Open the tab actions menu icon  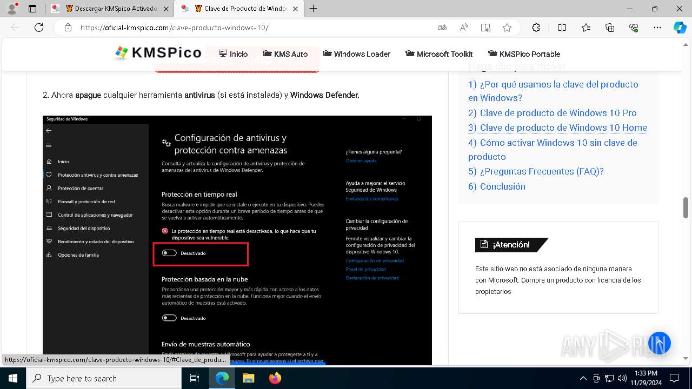click(32, 9)
